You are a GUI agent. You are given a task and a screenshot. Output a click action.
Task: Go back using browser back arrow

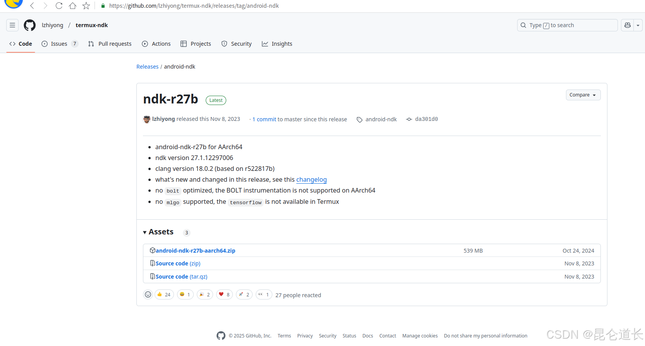click(32, 6)
